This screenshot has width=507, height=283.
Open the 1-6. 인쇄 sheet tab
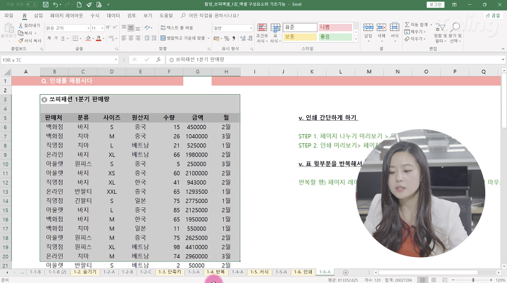tap(303, 272)
